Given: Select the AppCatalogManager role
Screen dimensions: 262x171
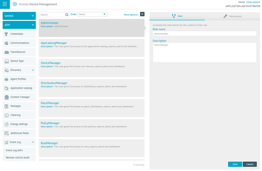Looking at the screenshot, I should pyautogui.click(x=92, y=48).
